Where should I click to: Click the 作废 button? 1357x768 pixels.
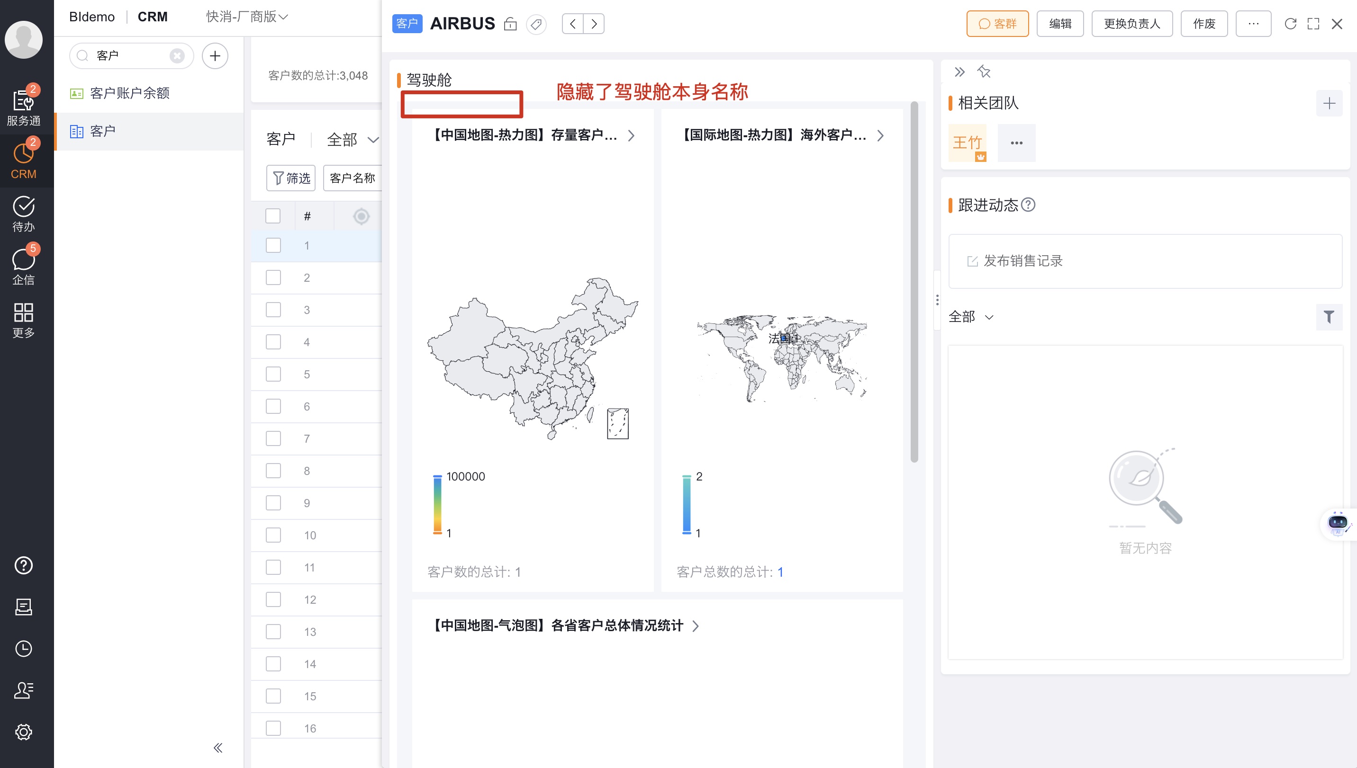(1204, 24)
